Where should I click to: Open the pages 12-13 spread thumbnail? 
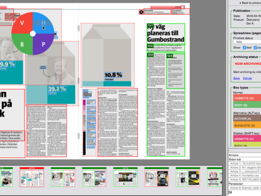point(157,177)
